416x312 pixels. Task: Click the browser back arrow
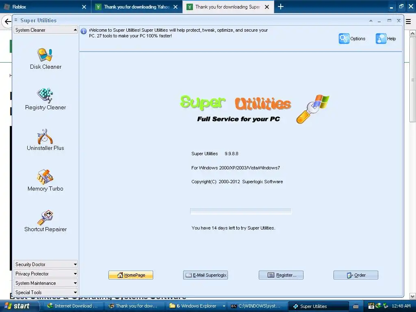7,22
